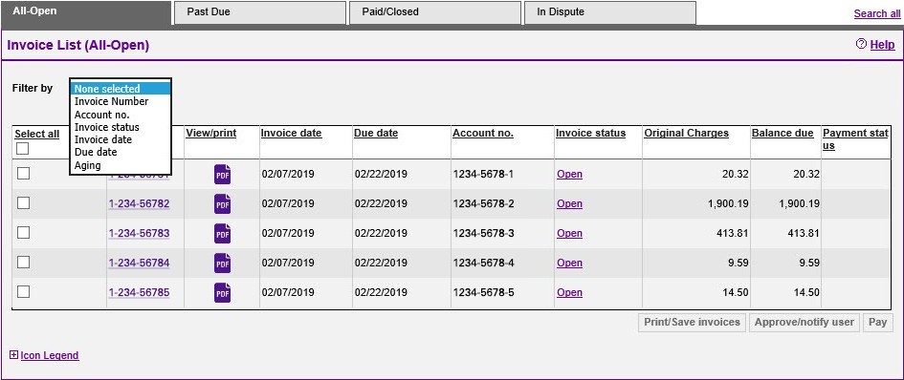Click the Print/Save invoices button
This screenshot has height=380, width=904.
[x=692, y=323]
